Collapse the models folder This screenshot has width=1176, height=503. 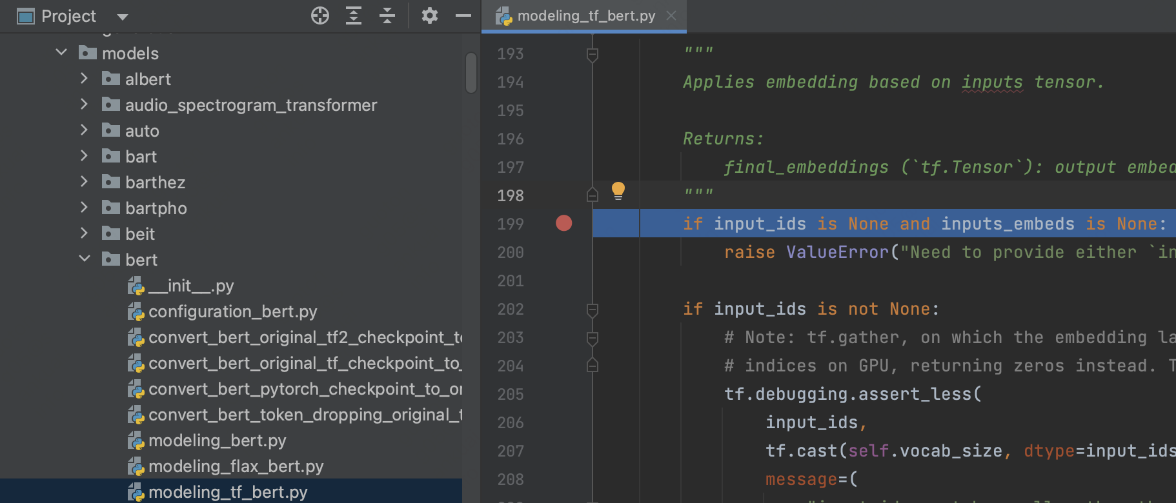tap(61, 53)
